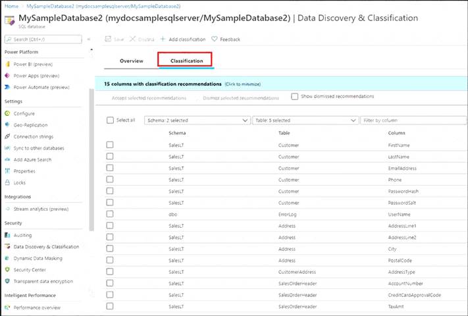Viewport: 468px width, 316px height.
Task: Click the Save disk icon
Action: (x=108, y=39)
